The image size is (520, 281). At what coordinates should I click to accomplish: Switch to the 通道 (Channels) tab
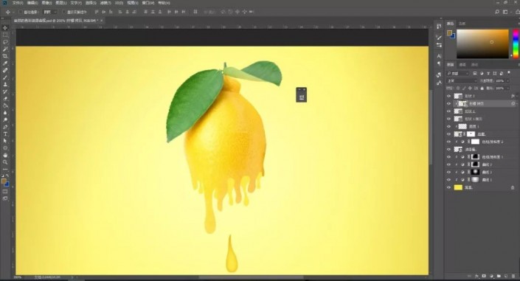462,65
